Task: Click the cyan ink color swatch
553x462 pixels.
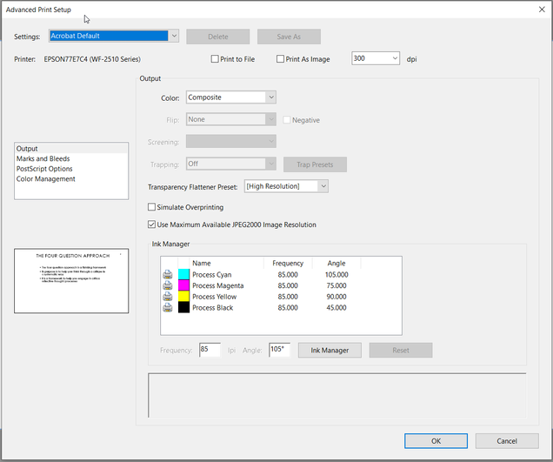Action: pyautogui.click(x=183, y=275)
